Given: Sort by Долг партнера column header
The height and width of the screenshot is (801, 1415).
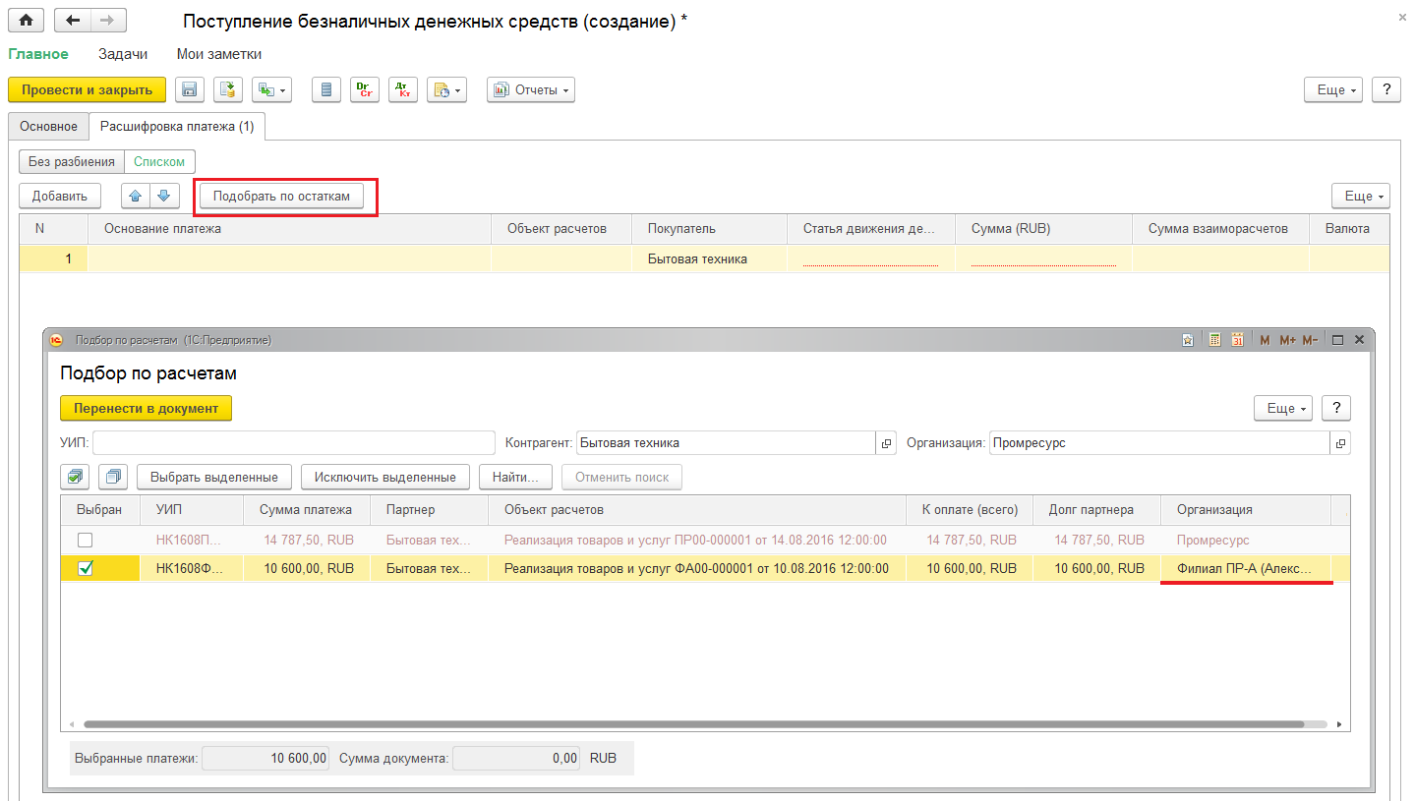Looking at the screenshot, I should [1096, 510].
